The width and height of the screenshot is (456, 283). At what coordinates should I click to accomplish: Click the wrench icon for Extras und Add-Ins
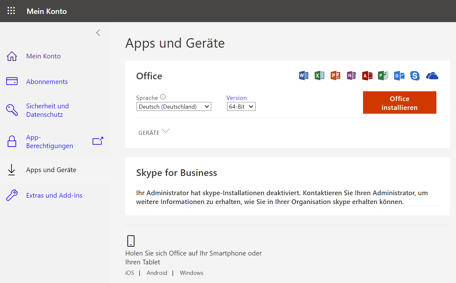(12, 195)
